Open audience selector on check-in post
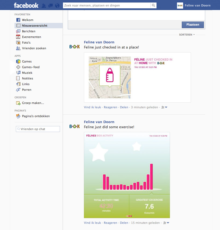This screenshot has height=230, width=220. pyautogui.click(x=164, y=107)
